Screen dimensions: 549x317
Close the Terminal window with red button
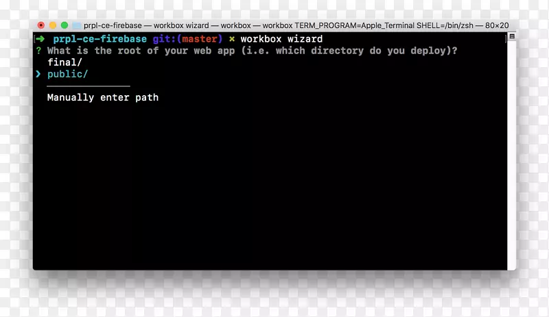[41, 25]
